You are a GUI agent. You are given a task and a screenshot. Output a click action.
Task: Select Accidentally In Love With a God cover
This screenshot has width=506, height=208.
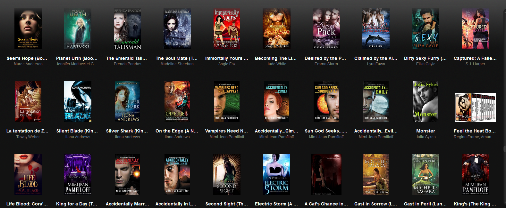point(177,174)
